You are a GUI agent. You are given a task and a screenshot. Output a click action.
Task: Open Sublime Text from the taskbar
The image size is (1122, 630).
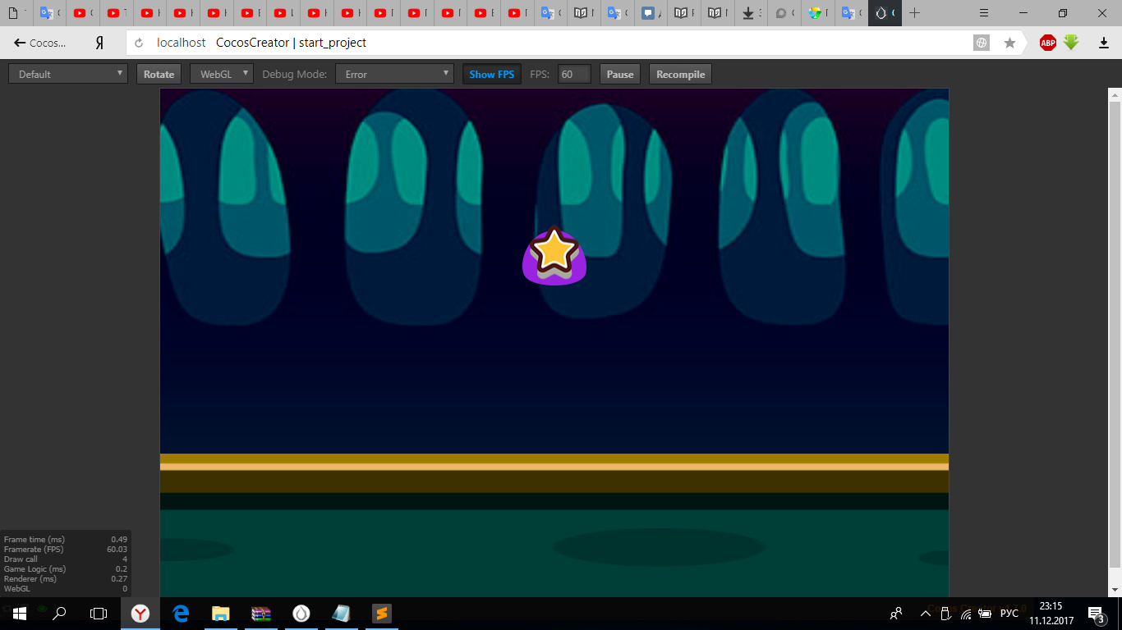(381, 613)
